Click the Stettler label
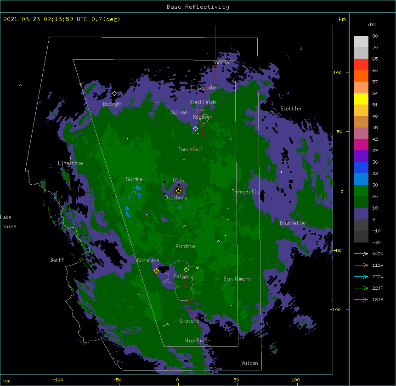 pos(291,109)
